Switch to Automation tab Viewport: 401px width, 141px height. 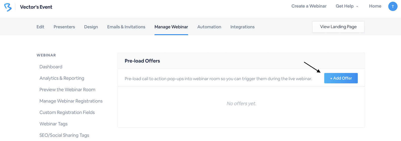(x=209, y=27)
